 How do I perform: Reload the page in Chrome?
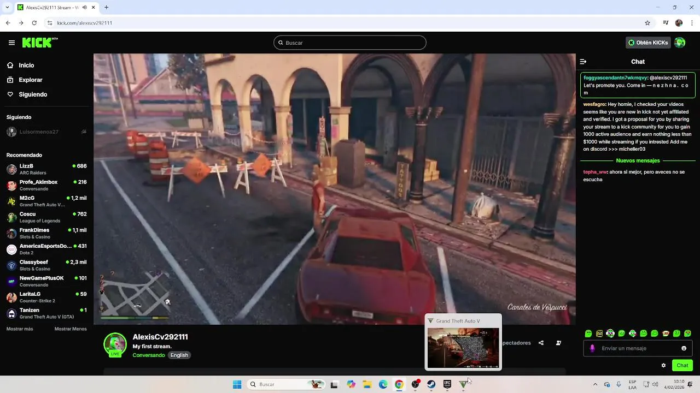click(x=34, y=23)
